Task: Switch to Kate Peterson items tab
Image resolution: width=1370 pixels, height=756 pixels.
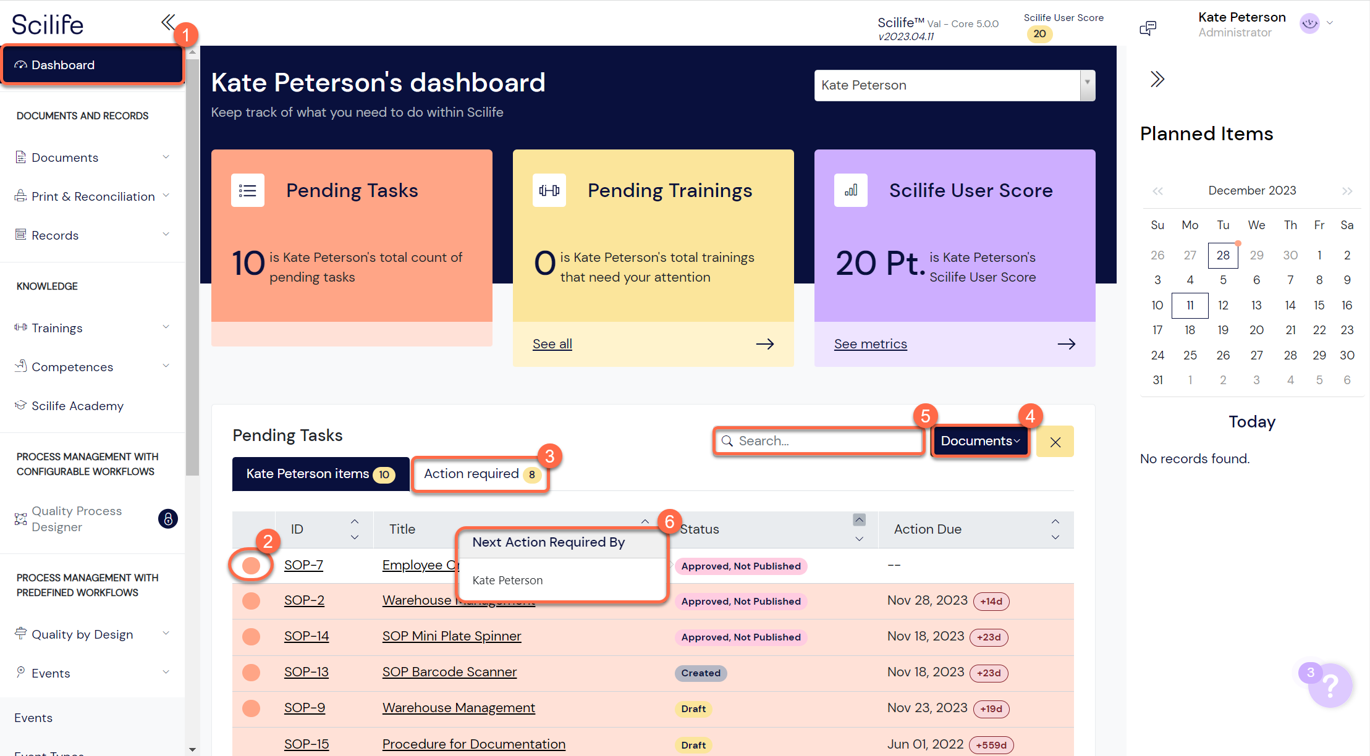Action: pos(320,474)
